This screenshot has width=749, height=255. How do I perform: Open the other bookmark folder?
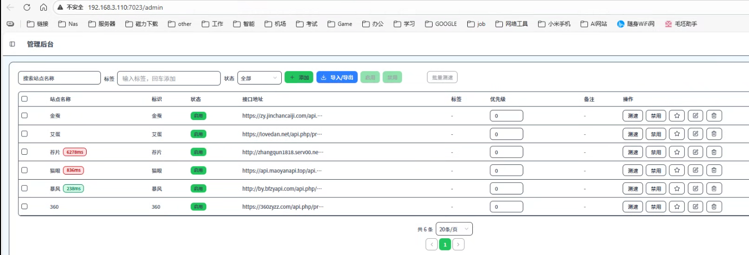click(x=180, y=24)
